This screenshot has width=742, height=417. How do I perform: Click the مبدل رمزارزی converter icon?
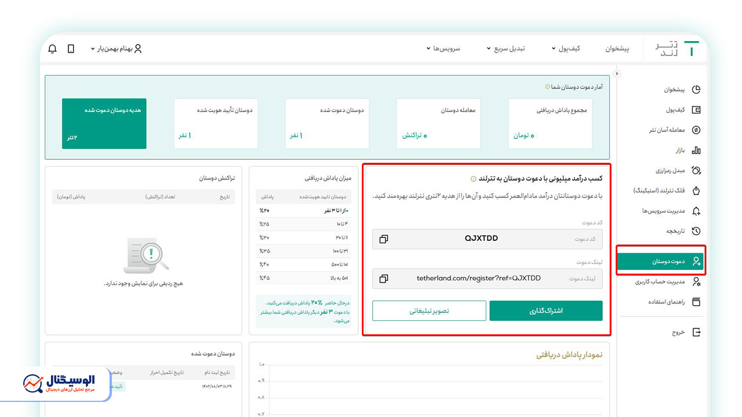tap(696, 170)
